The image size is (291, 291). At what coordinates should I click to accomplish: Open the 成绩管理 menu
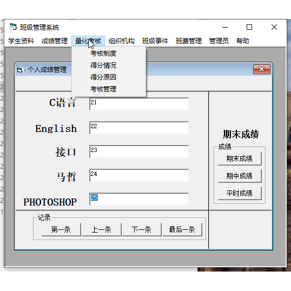click(55, 41)
